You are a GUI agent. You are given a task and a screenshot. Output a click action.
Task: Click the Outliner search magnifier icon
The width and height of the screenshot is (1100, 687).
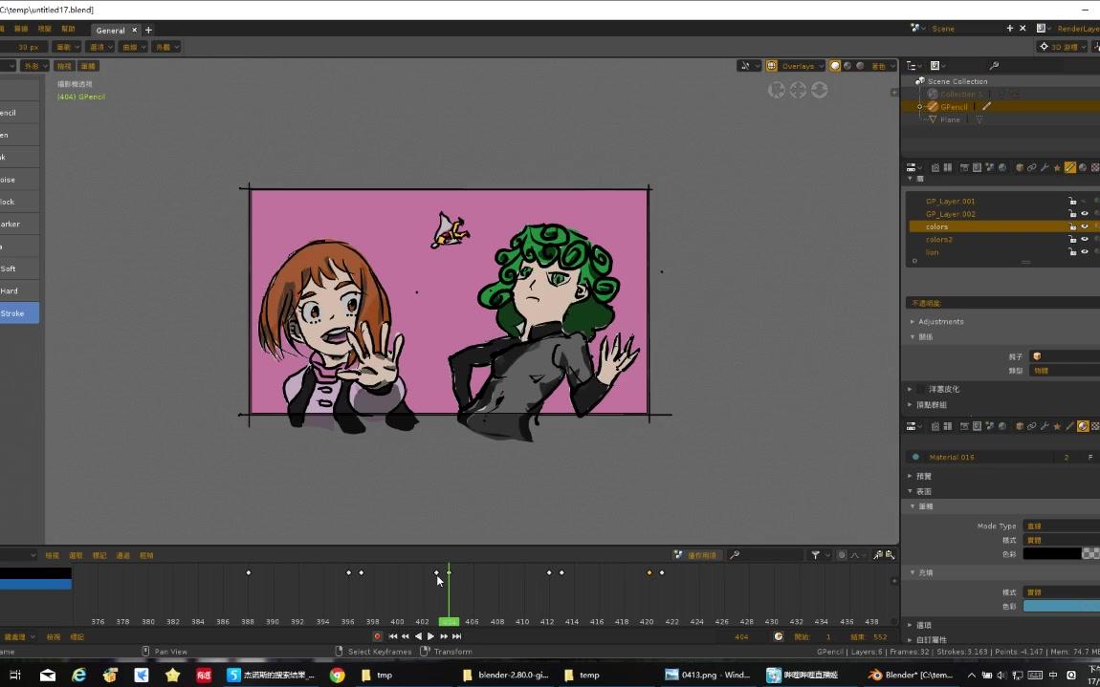tap(994, 65)
